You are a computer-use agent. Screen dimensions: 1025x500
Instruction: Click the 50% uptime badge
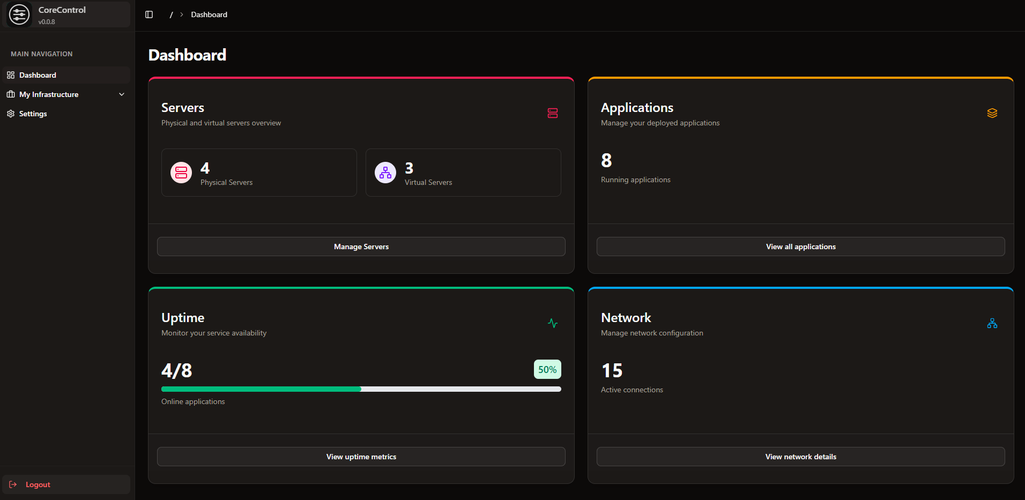pyautogui.click(x=547, y=369)
